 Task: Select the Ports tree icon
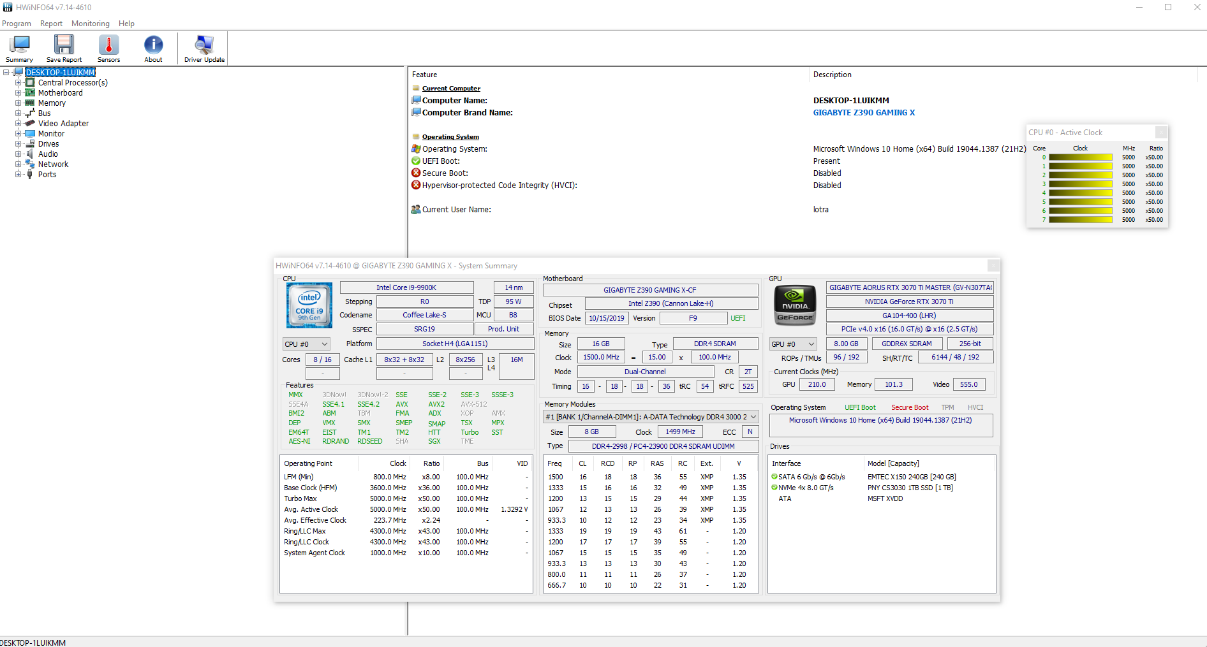coord(30,175)
